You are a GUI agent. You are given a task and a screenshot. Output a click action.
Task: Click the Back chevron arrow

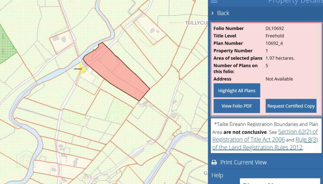tap(213, 13)
